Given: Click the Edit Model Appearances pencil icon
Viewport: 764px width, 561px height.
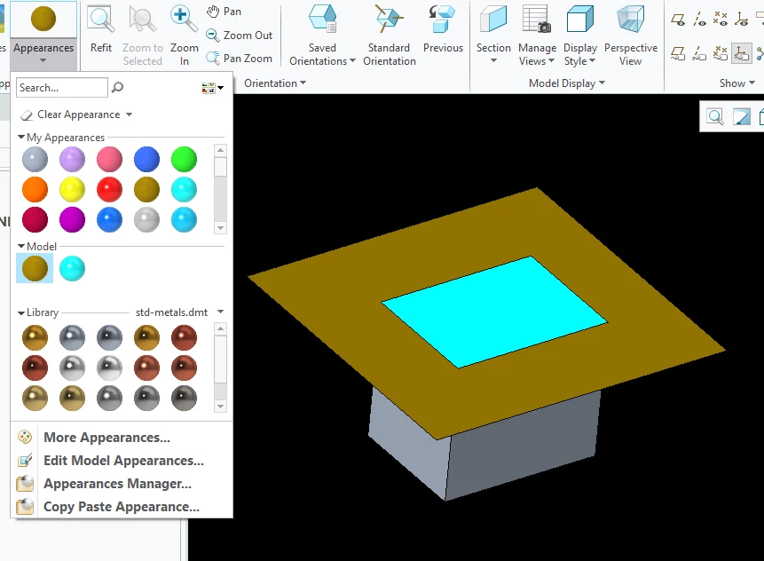Looking at the screenshot, I should pos(25,461).
